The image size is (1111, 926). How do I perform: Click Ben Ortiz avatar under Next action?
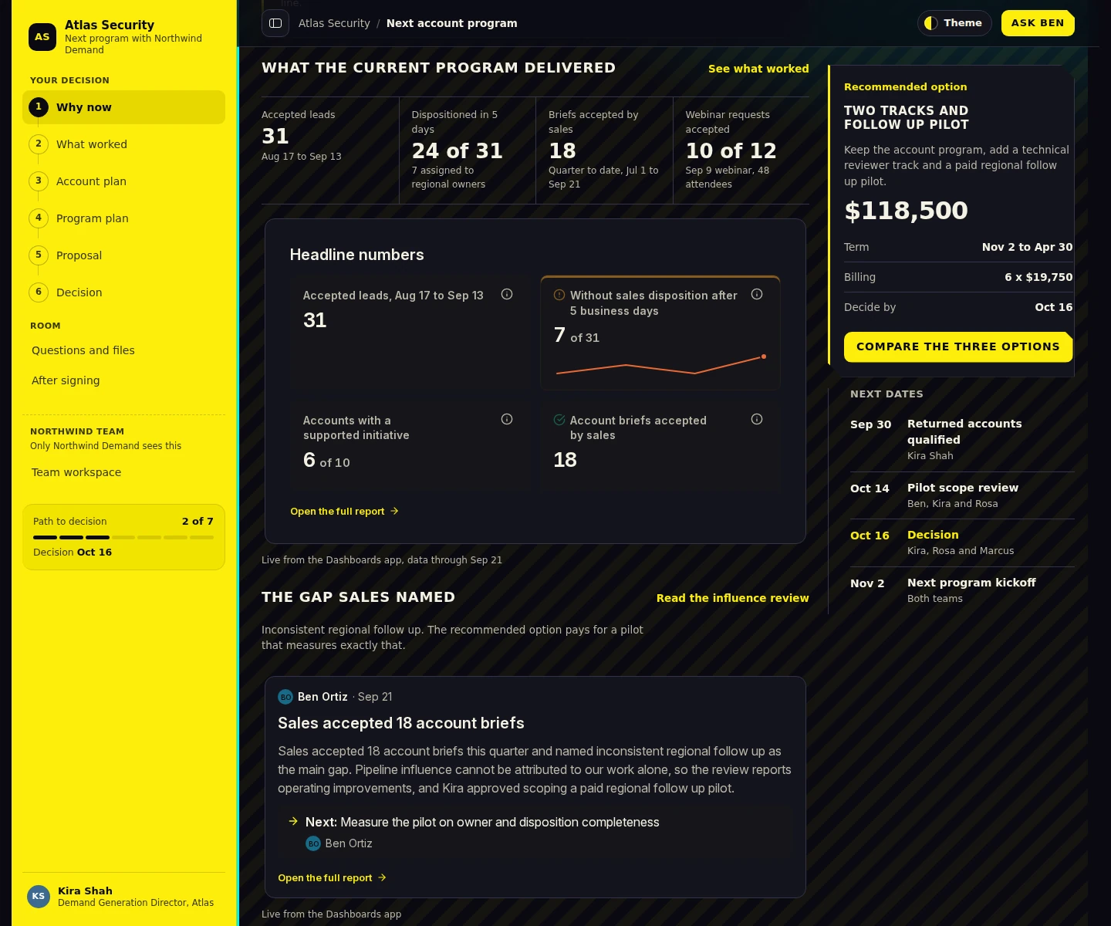[313, 843]
